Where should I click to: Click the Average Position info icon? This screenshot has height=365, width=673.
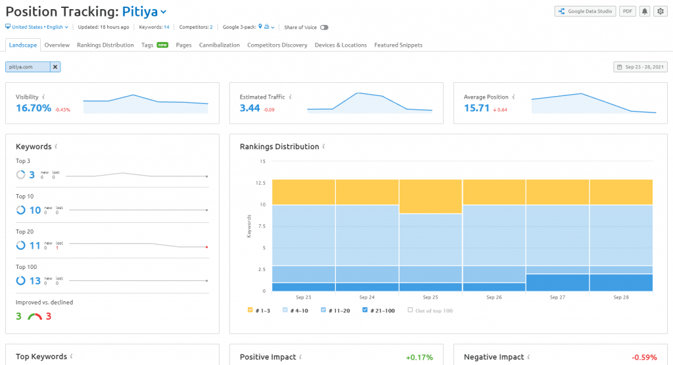pyautogui.click(x=513, y=97)
